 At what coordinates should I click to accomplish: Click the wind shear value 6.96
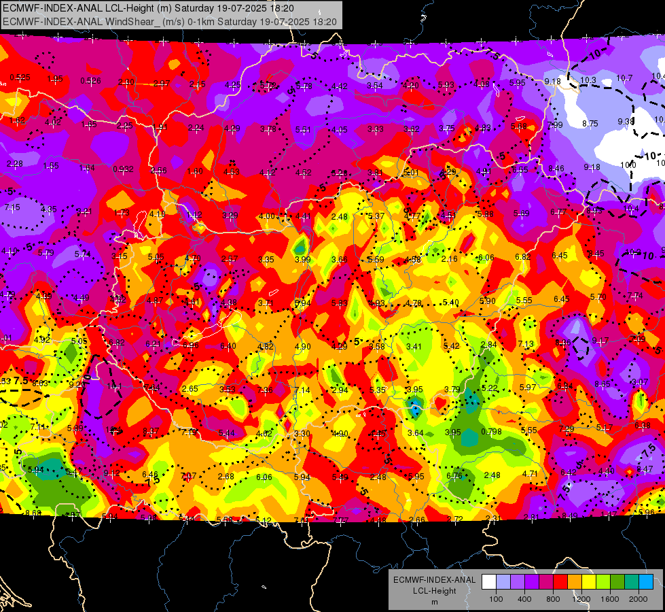click(x=190, y=345)
